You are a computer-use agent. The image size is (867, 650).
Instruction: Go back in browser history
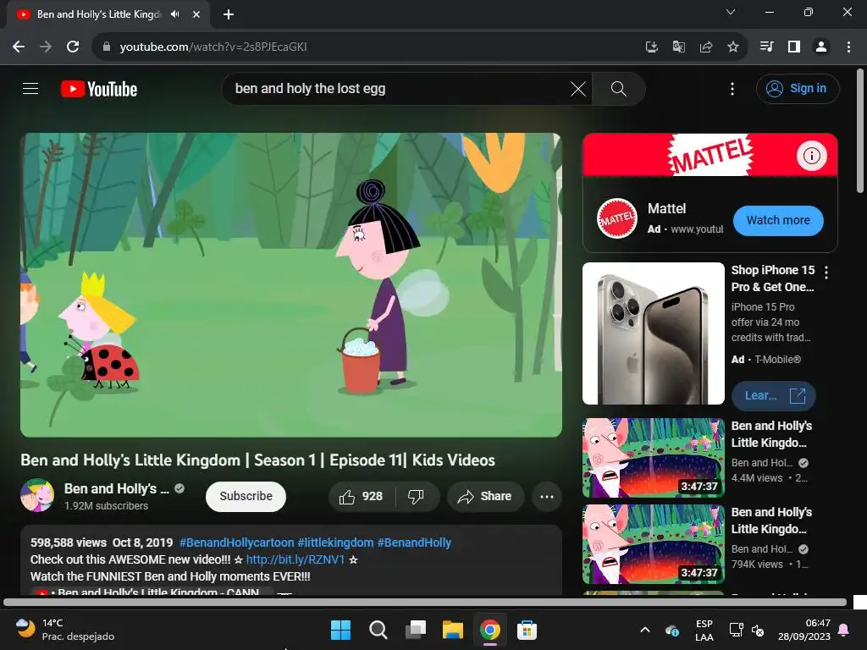(19, 47)
